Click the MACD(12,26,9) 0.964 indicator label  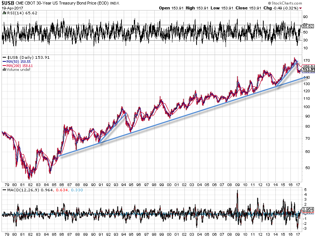[27, 190]
